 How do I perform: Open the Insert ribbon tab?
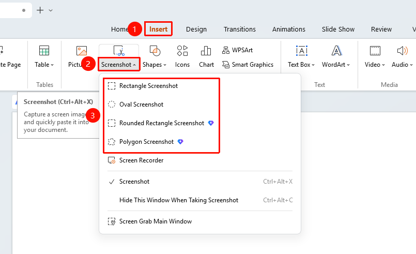pos(158,29)
